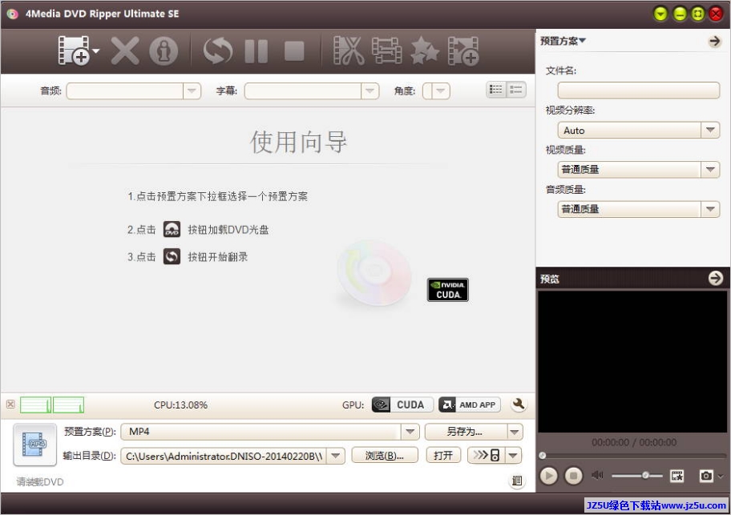Open the green dropdown title-bar menu button

660,14
